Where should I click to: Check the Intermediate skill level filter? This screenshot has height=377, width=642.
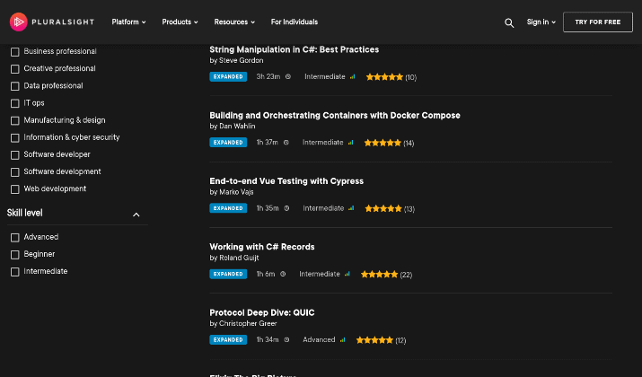tap(15, 272)
